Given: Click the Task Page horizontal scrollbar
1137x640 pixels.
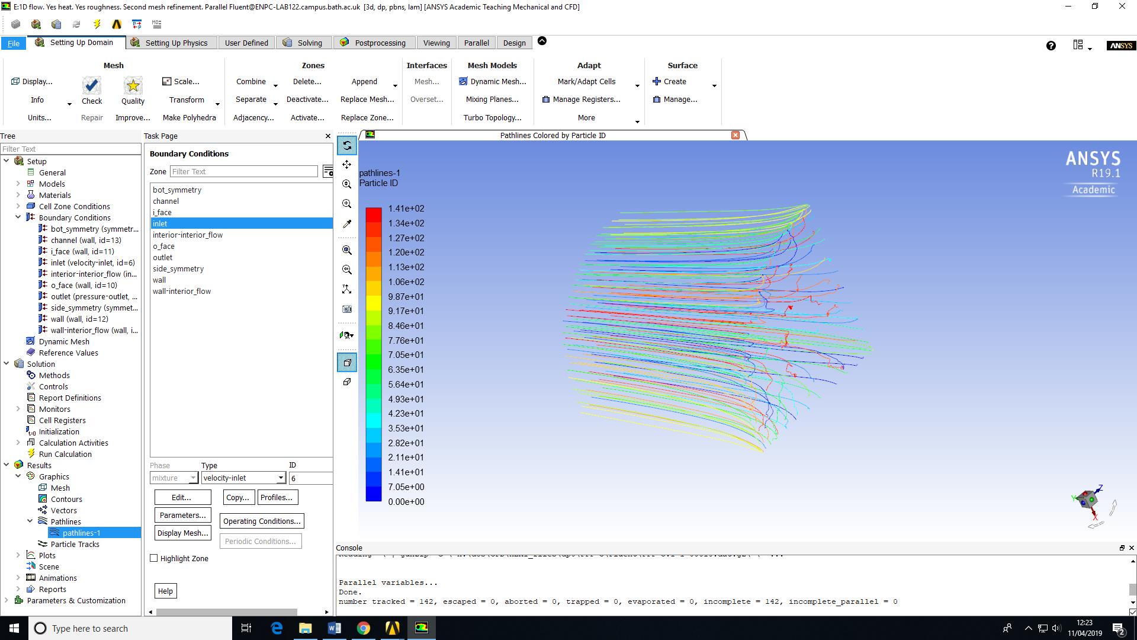Looking at the screenshot, I should pos(227,612).
